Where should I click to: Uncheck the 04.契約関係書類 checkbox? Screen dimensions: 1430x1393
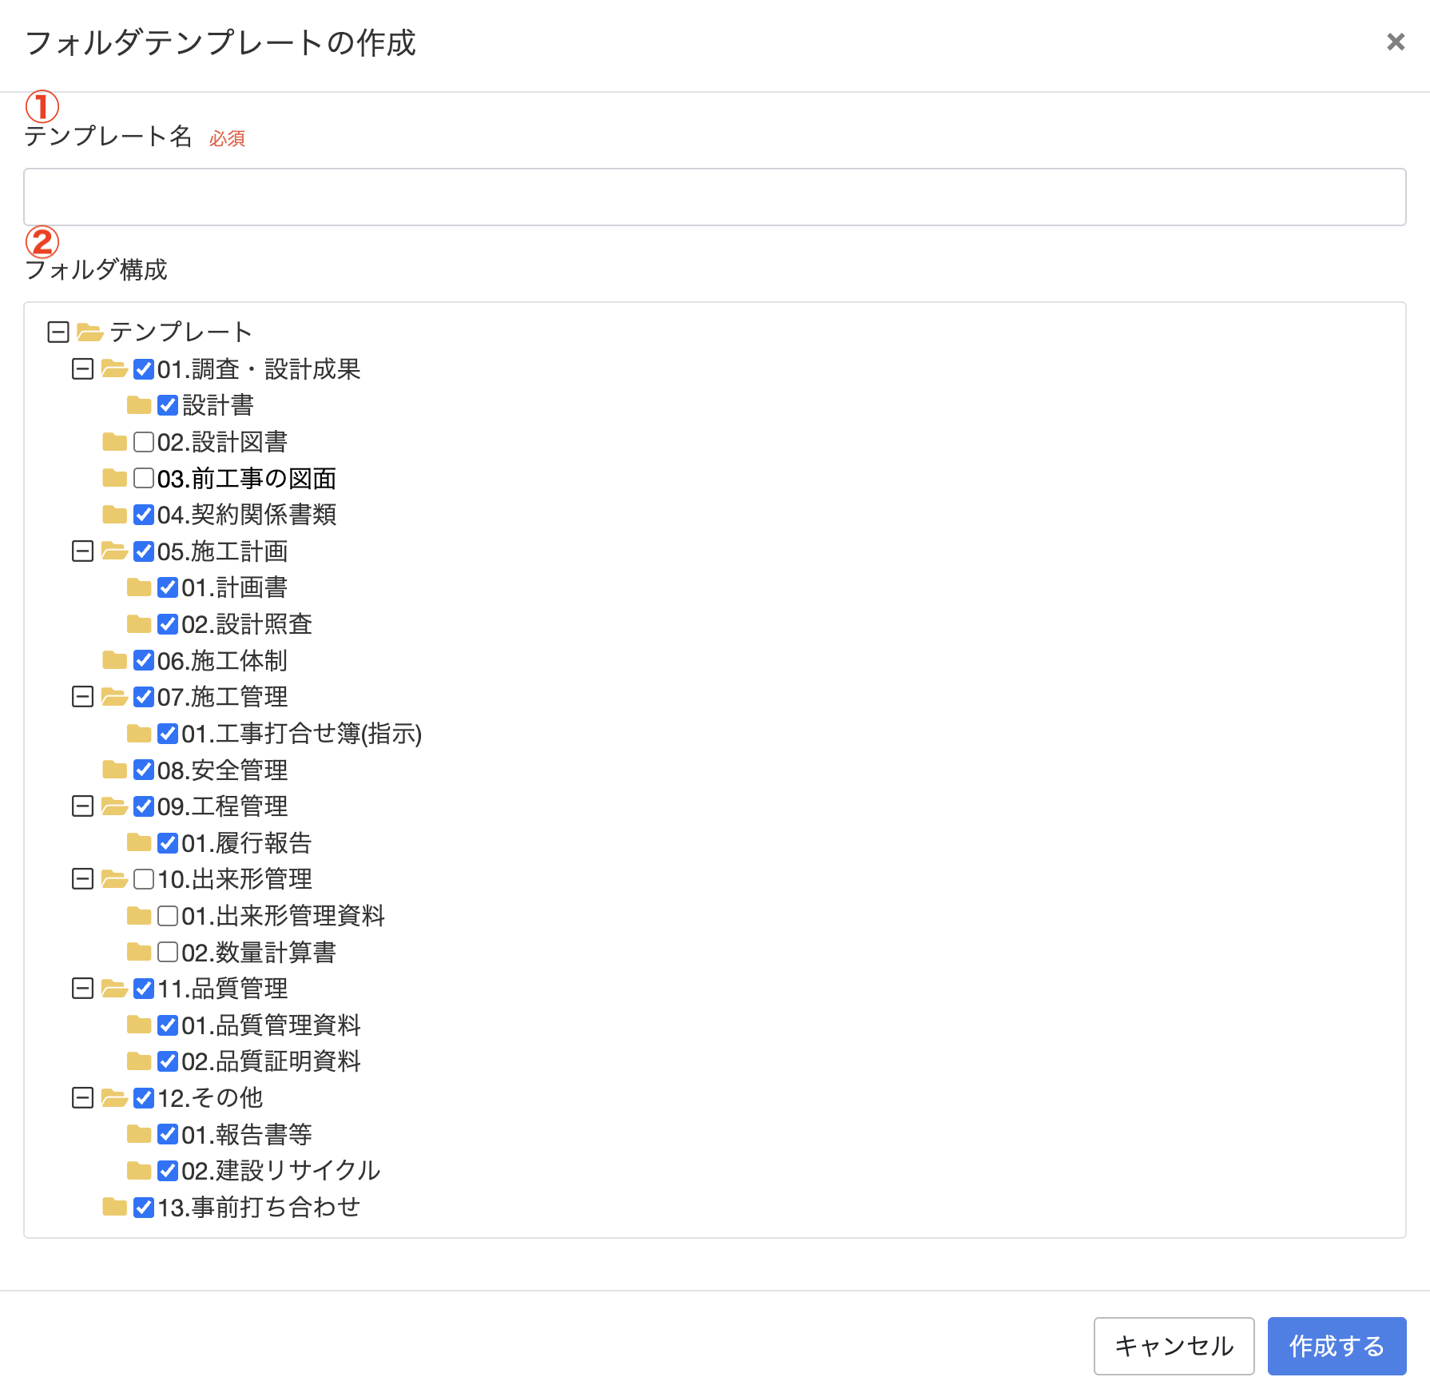[x=144, y=515]
